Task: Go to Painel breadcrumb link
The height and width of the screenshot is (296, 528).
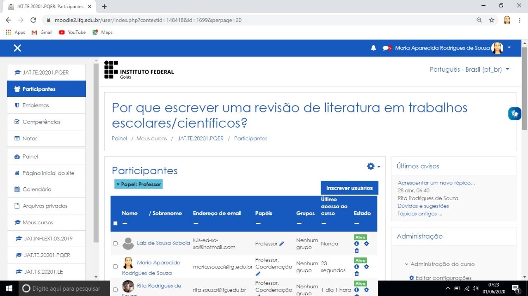Action: (x=119, y=138)
